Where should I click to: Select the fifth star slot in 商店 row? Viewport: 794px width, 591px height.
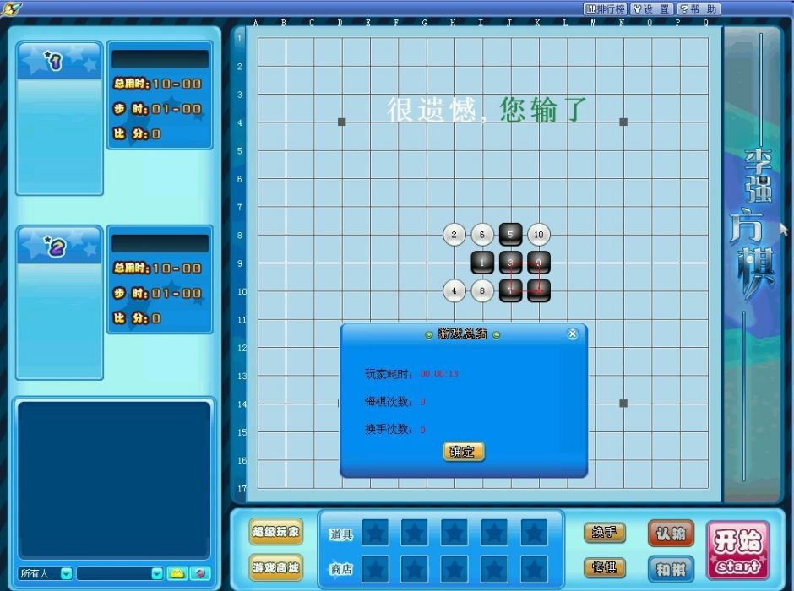click(x=534, y=568)
